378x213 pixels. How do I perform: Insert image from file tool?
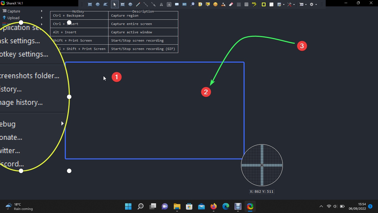tap(200, 4)
